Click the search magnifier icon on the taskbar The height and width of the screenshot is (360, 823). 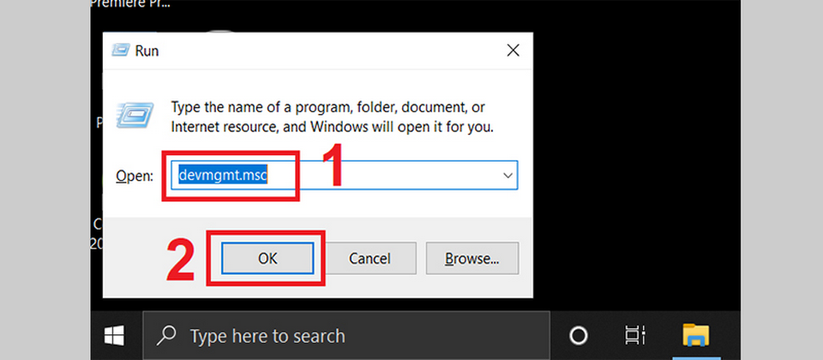click(168, 336)
